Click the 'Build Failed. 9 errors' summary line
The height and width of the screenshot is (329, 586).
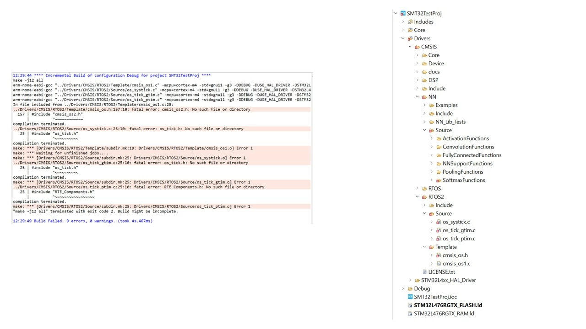(x=82, y=221)
